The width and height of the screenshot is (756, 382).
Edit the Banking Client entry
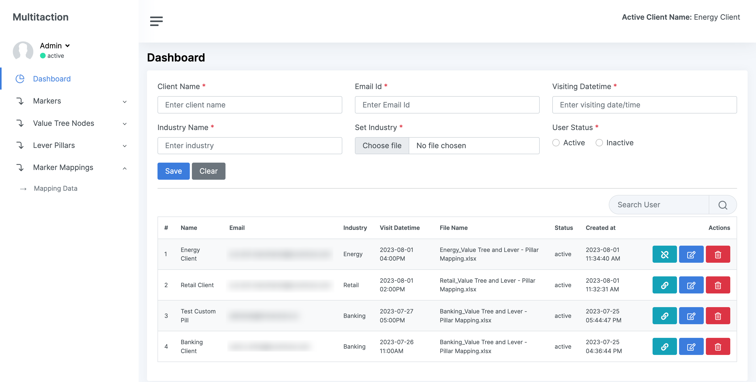point(691,347)
